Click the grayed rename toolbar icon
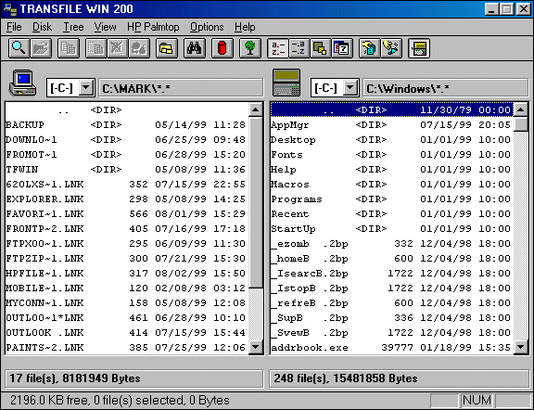Viewport: 534px width, 410px height. (x=139, y=48)
